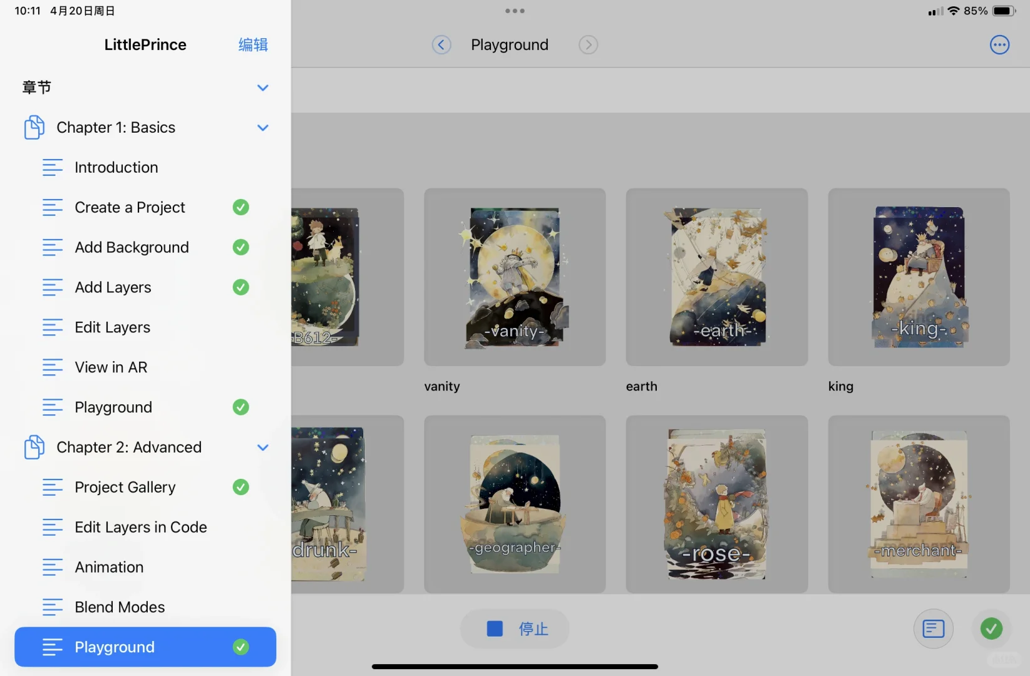This screenshot has height=676, width=1030.
Task: Toggle completion check for selected Playground row
Action: click(241, 647)
